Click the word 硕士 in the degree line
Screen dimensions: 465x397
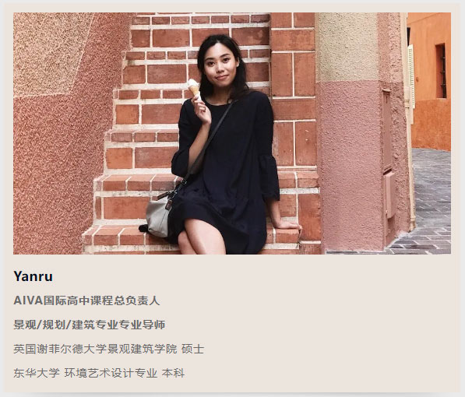192,349
